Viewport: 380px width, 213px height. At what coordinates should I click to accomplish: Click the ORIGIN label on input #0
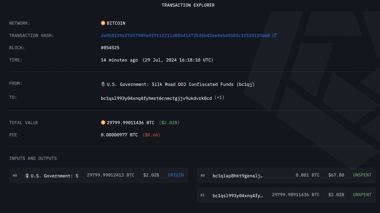pos(176,175)
